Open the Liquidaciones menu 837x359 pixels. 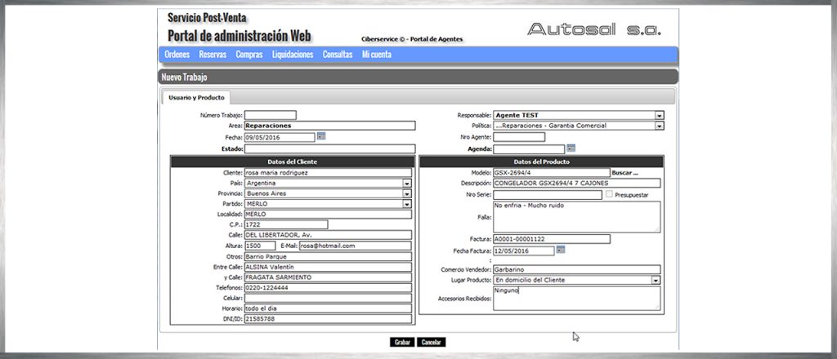tap(292, 55)
